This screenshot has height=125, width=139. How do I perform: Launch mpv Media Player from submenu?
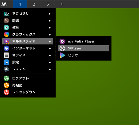(x=84, y=41)
